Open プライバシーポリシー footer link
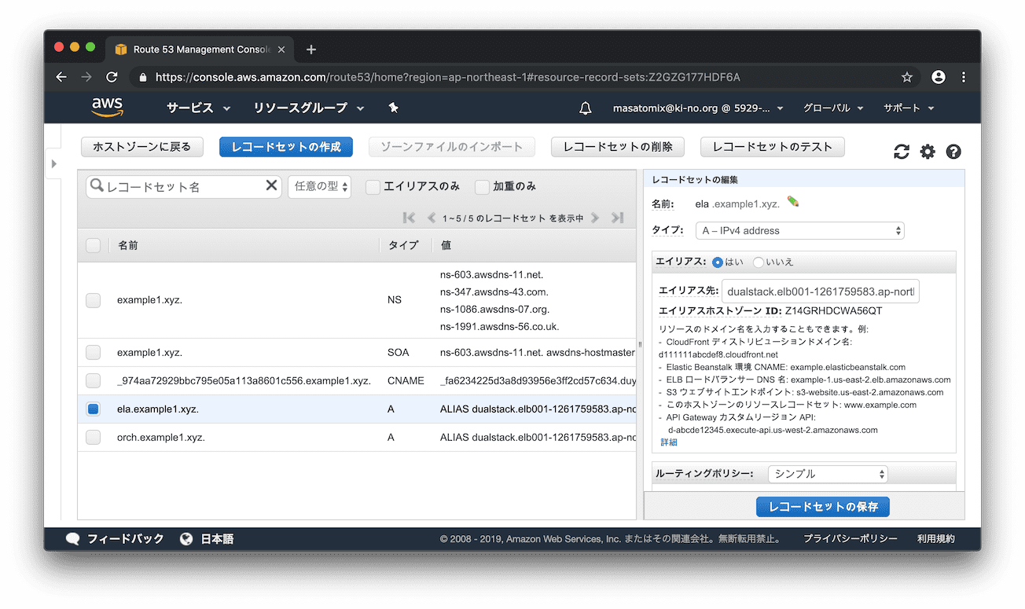 tap(850, 539)
